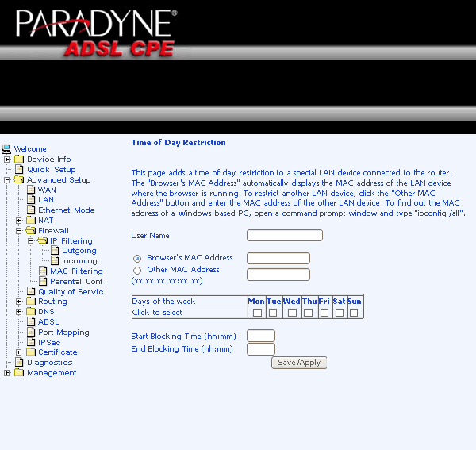Collapse the Firewall tree node

(x=19, y=231)
